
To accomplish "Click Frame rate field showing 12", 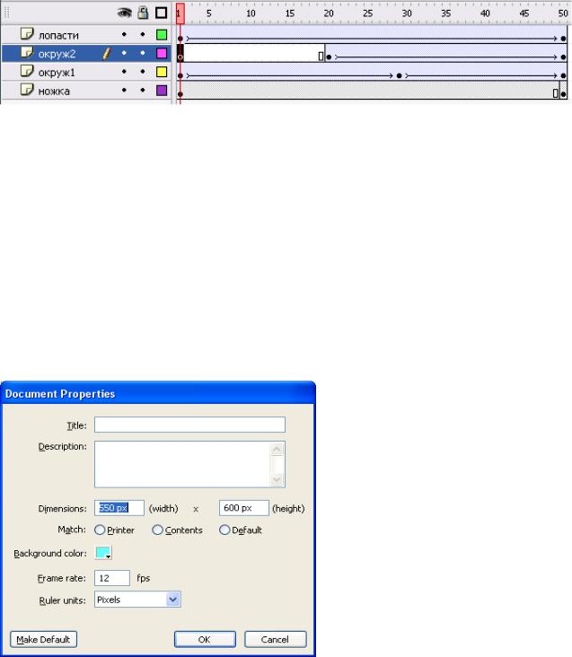I will [112, 578].
